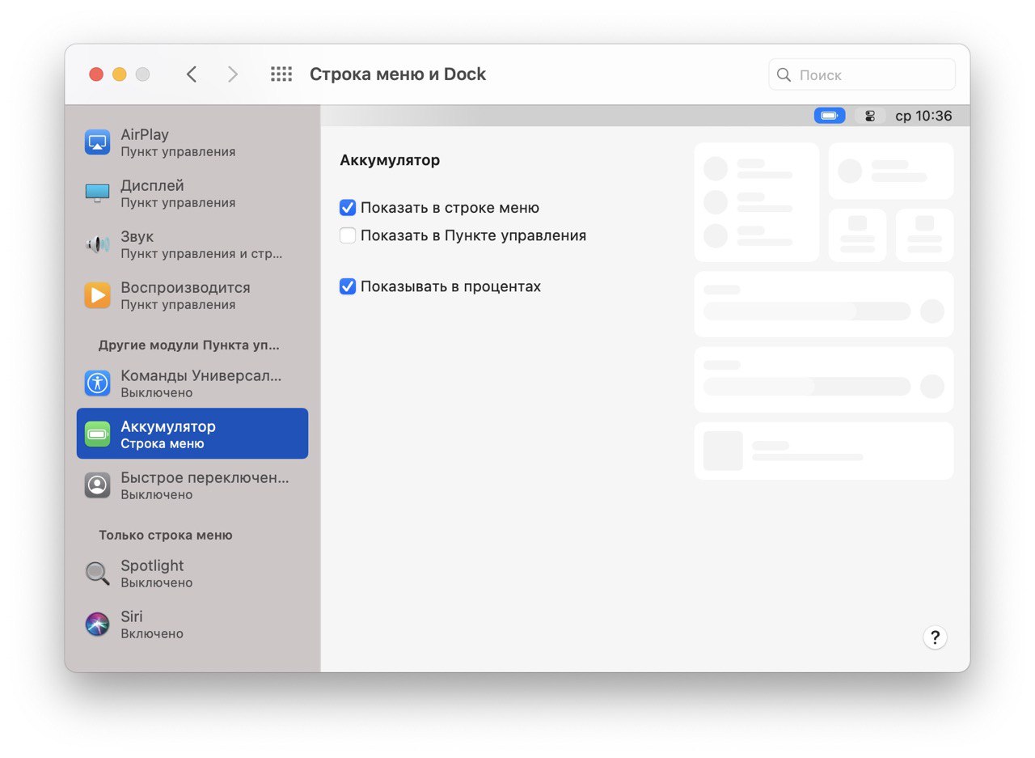Click the Spotlight magnifier icon
The height and width of the screenshot is (758, 1035).
97,573
